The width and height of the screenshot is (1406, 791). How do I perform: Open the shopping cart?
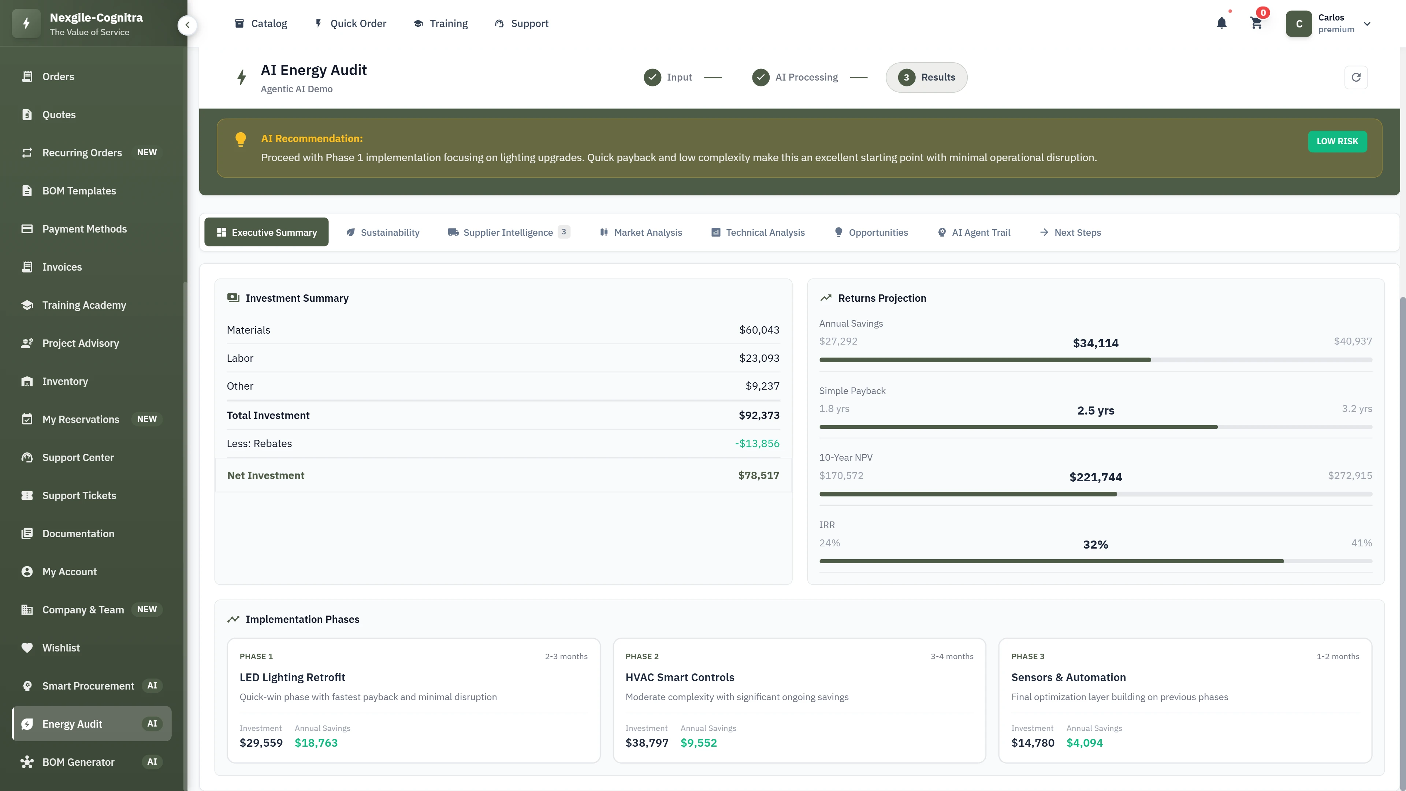pyautogui.click(x=1256, y=23)
